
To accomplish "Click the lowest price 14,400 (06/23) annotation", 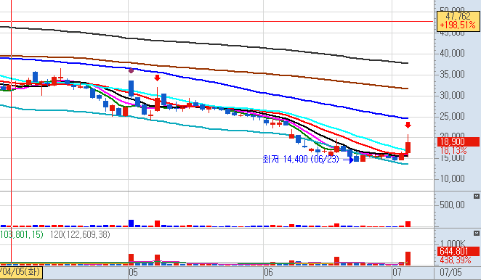I will pos(301,160).
